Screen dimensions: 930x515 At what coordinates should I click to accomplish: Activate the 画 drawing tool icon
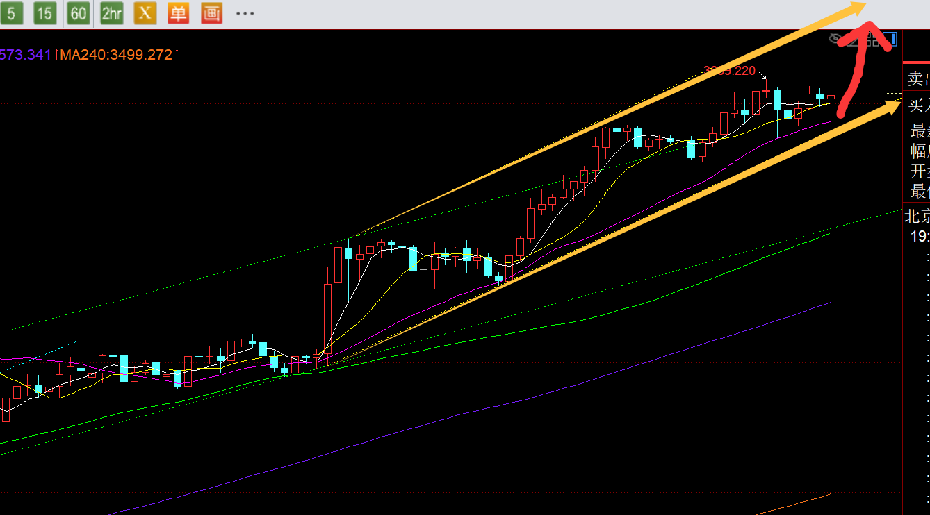tap(211, 13)
